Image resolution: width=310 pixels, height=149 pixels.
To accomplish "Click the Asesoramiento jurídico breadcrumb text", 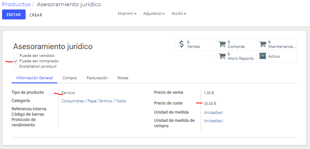I will click(69, 4).
